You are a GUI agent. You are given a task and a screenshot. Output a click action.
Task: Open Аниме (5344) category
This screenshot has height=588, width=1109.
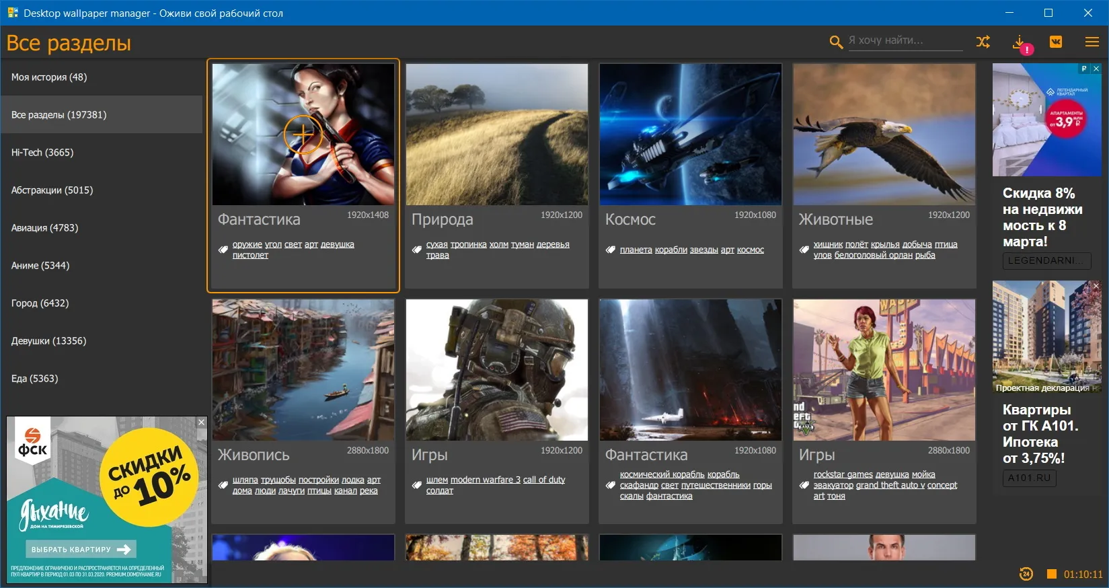102,265
